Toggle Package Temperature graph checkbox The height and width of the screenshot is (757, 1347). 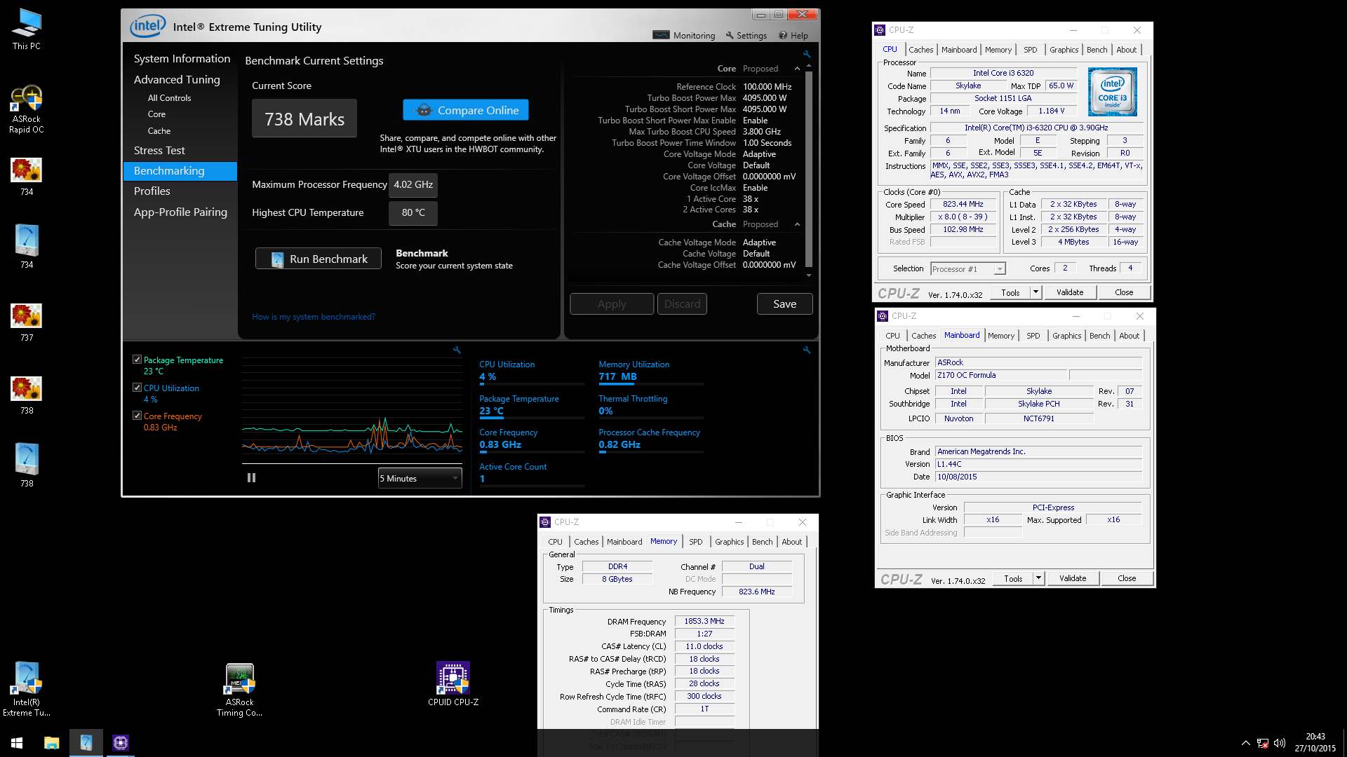137,360
